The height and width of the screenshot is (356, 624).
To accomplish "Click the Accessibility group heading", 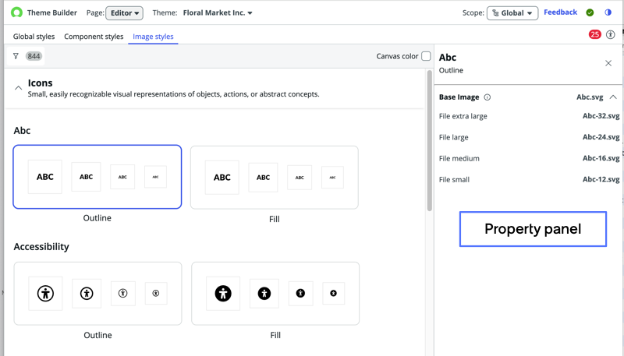I will [41, 247].
